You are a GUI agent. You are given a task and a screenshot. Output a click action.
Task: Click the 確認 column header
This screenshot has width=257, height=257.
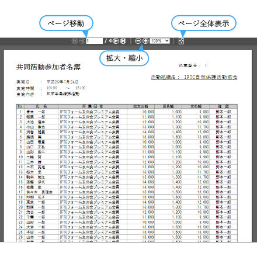(x=224, y=106)
